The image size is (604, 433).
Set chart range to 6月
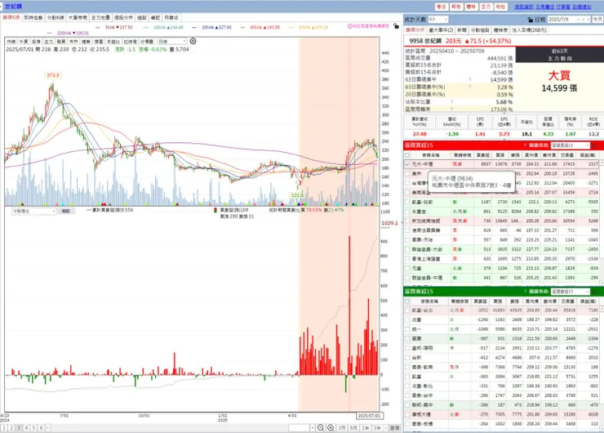tap(353, 427)
